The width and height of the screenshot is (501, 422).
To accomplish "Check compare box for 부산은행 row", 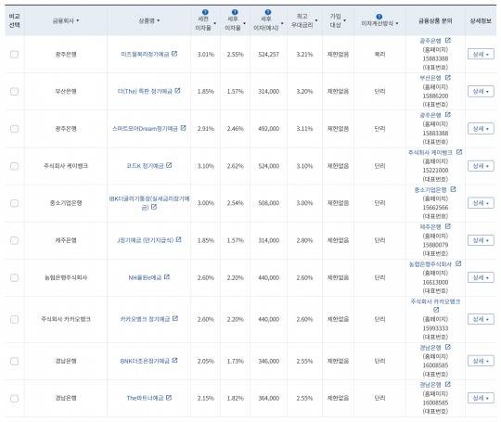I will 14,92.
